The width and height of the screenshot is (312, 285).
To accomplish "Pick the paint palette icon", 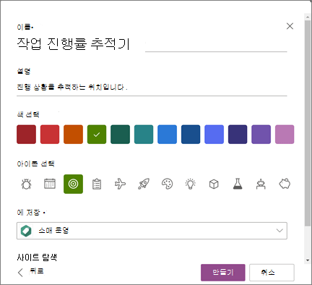I will [167, 184].
